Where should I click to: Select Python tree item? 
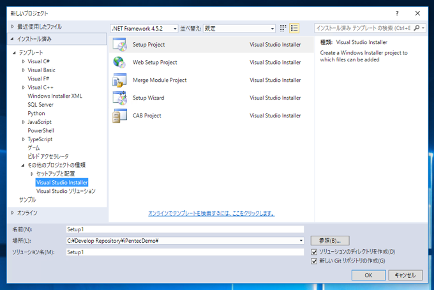36,113
